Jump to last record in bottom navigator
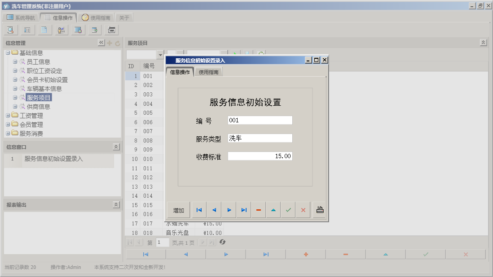 pyautogui.click(x=266, y=255)
